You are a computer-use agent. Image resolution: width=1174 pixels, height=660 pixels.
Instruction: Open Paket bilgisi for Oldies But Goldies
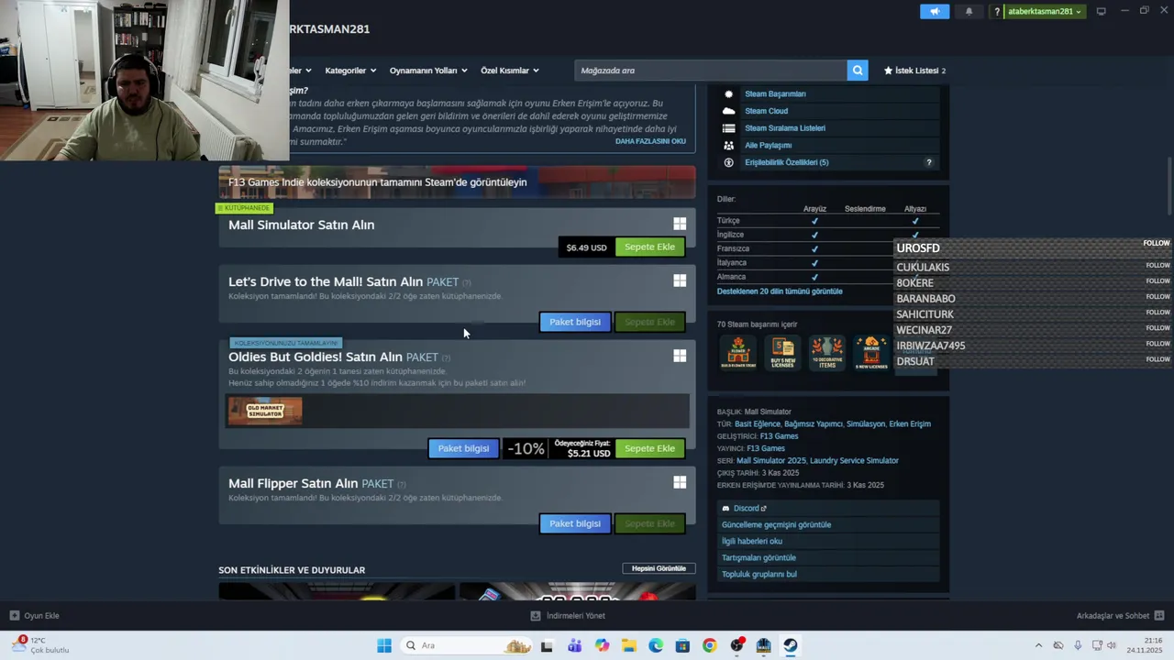point(463,448)
